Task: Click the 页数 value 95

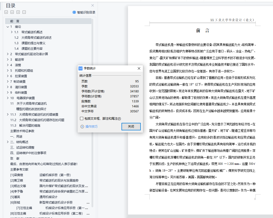Action: [137, 81]
